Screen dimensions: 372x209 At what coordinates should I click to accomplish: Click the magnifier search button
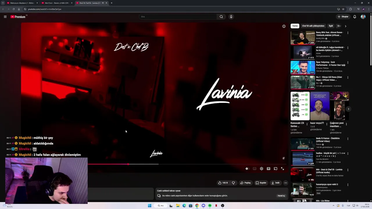221,17
